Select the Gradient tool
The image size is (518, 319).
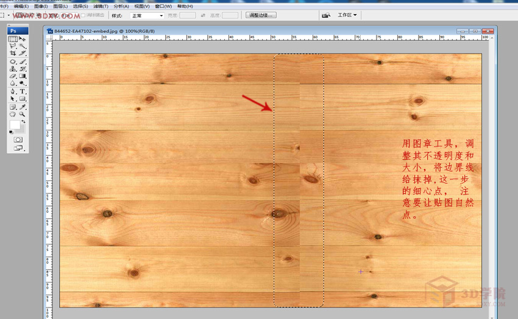click(23, 76)
